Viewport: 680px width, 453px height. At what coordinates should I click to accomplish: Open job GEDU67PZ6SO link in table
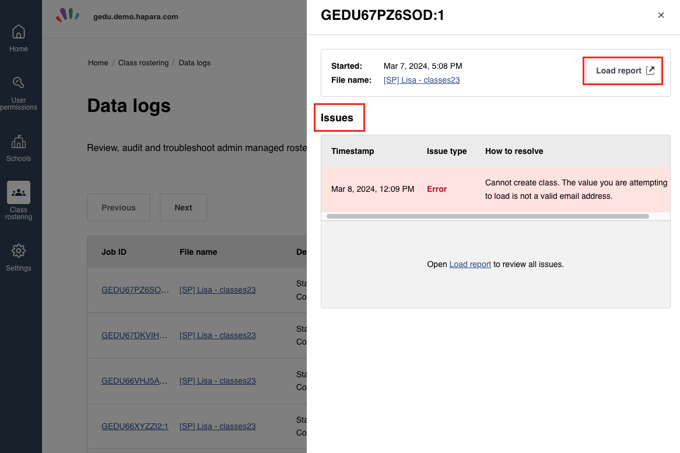point(135,290)
